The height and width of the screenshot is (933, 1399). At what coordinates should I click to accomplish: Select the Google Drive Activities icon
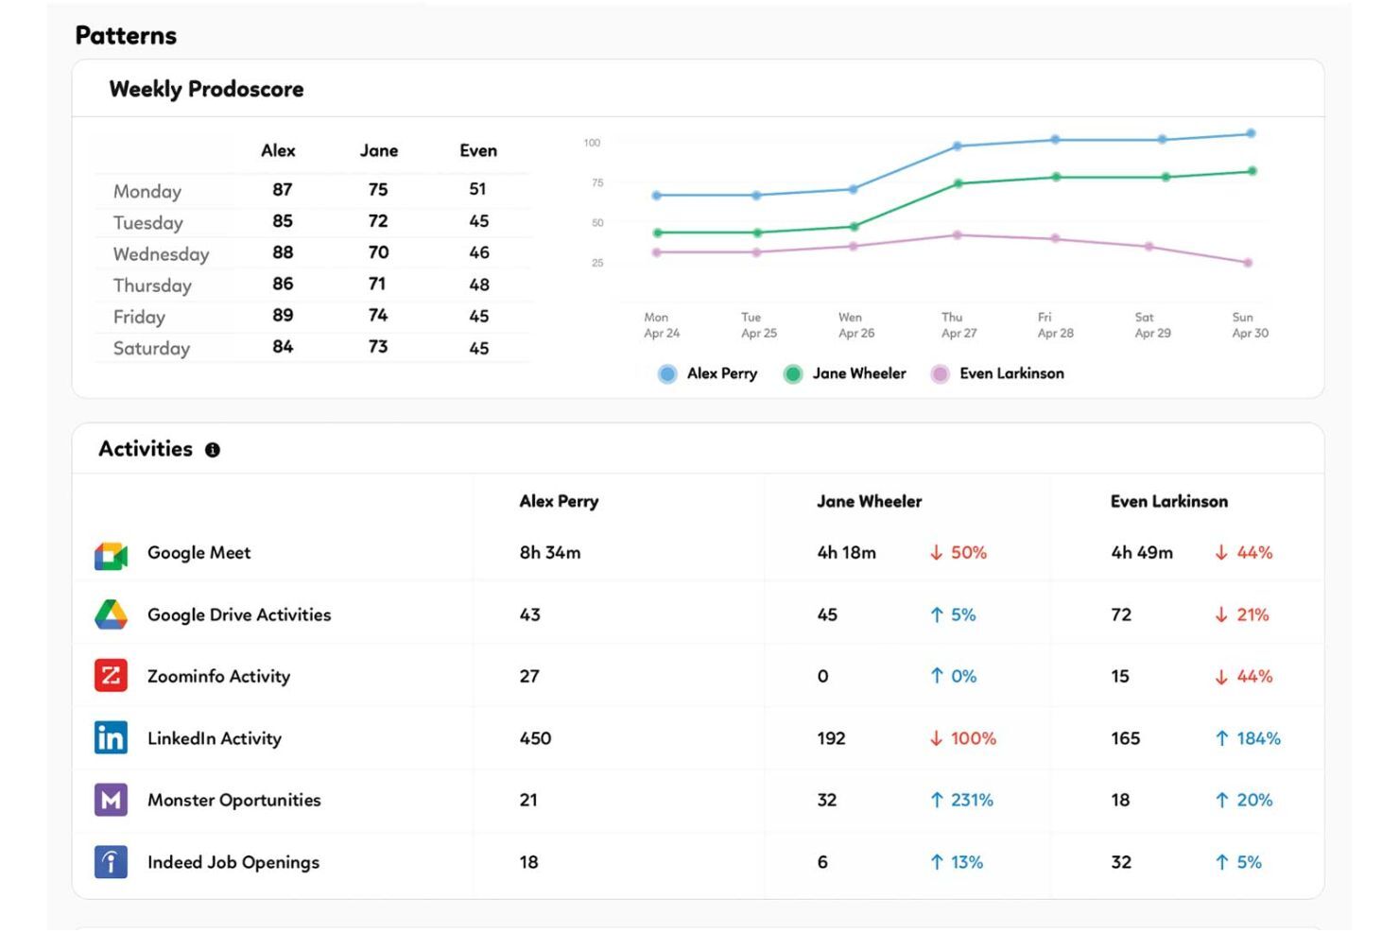(110, 613)
